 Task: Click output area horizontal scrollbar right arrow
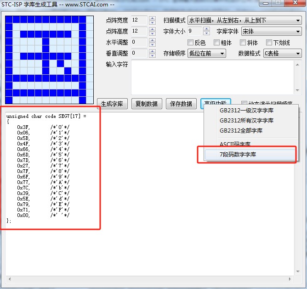(290, 279)
